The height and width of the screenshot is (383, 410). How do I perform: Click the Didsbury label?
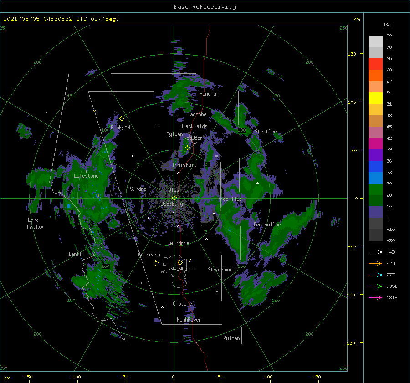click(x=172, y=204)
